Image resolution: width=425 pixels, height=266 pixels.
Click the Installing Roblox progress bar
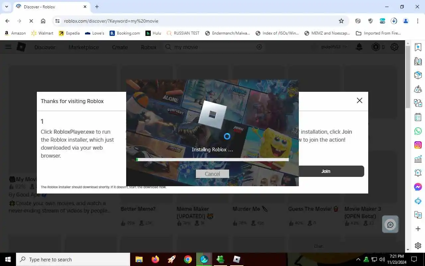coord(212,160)
